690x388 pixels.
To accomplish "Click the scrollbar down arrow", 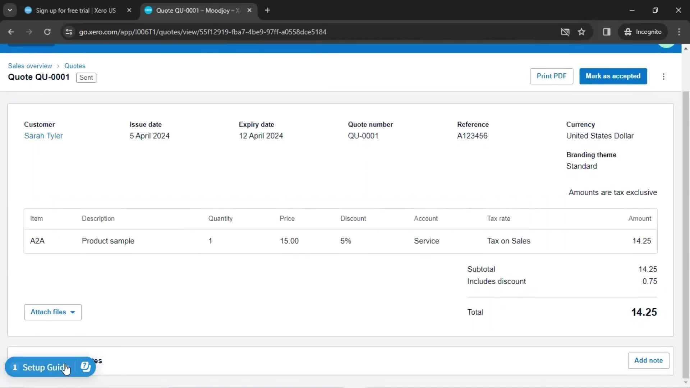I will point(686,383).
